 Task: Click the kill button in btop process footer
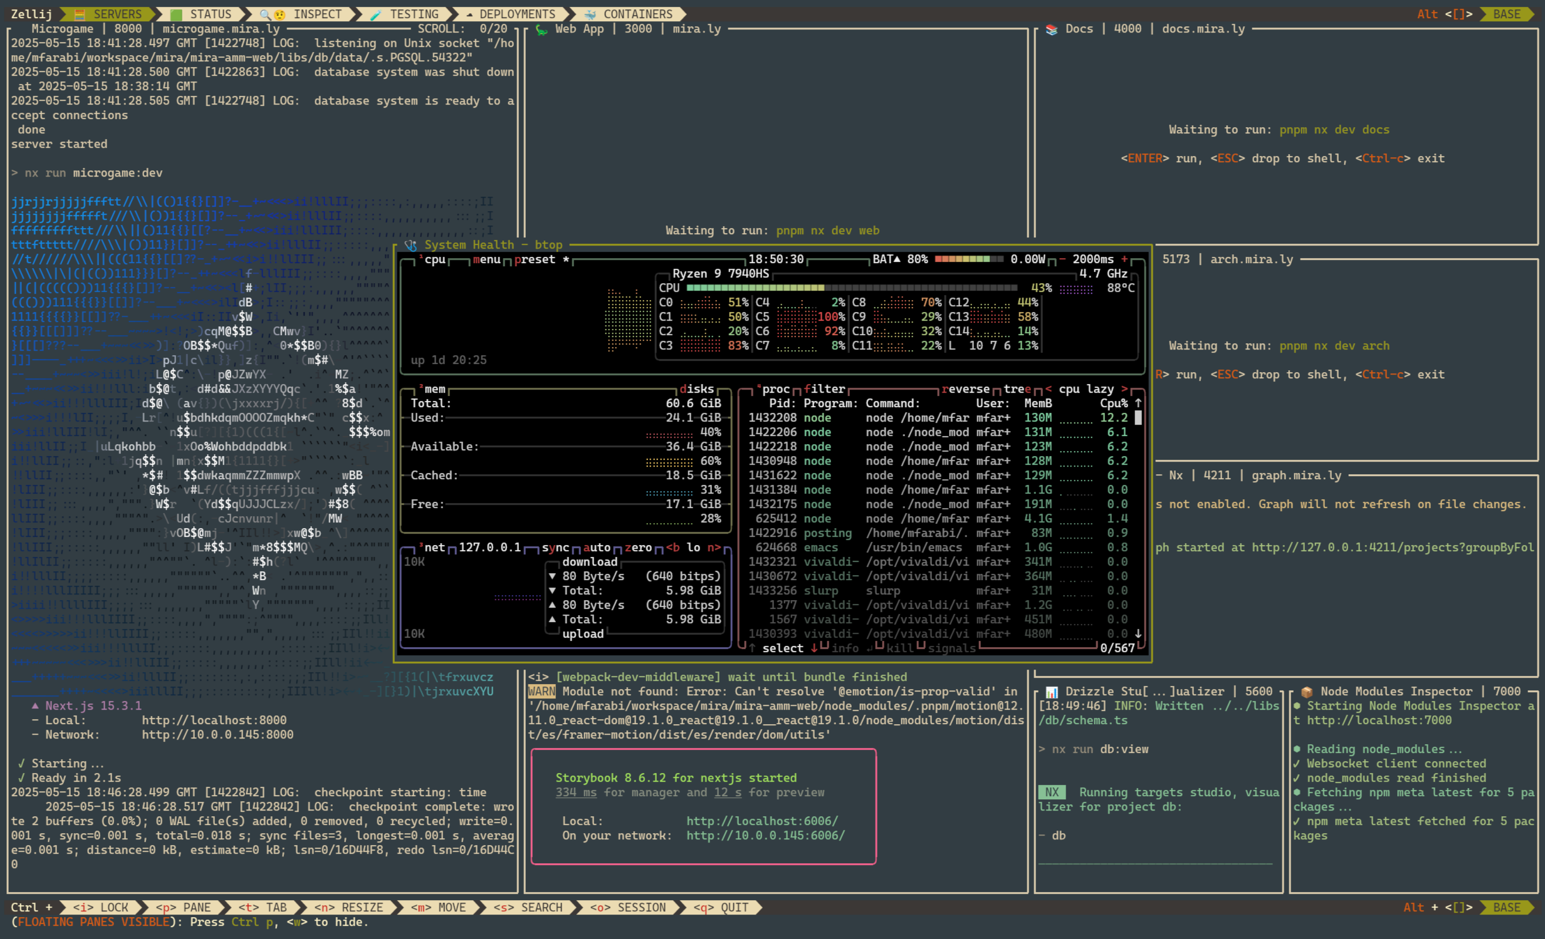click(x=899, y=648)
